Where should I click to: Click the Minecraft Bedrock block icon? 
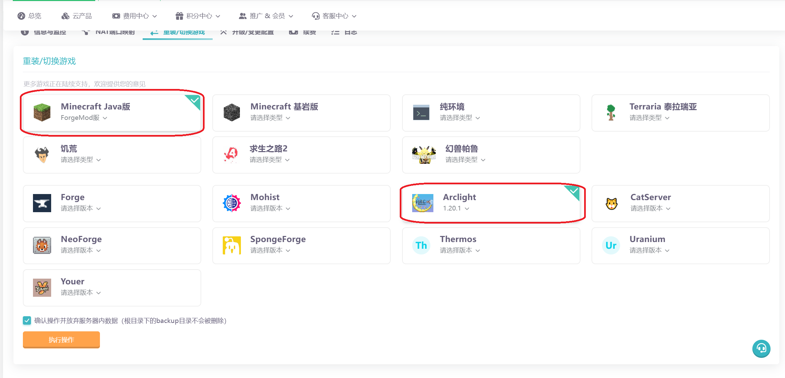click(x=231, y=112)
